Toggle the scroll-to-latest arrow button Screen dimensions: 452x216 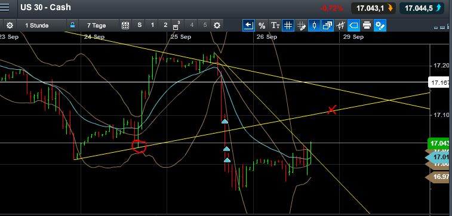[x=248, y=26]
